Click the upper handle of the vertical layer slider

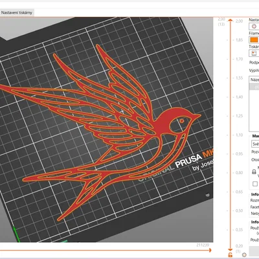[231, 21]
